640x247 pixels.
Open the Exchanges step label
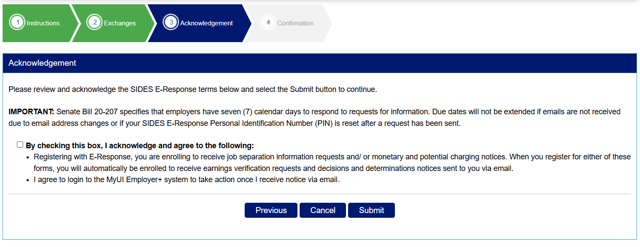[120, 23]
